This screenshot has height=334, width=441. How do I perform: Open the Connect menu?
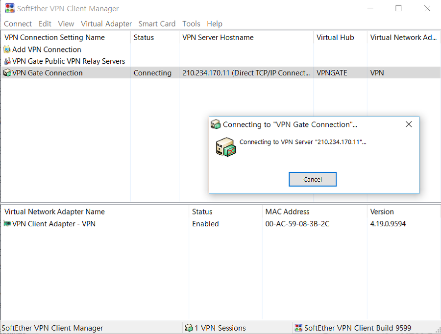click(x=18, y=24)
